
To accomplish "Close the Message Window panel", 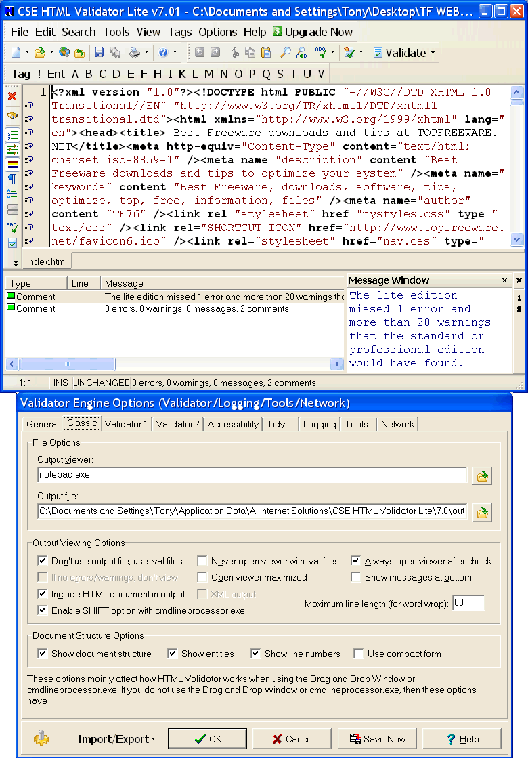I will click(504, 280).
